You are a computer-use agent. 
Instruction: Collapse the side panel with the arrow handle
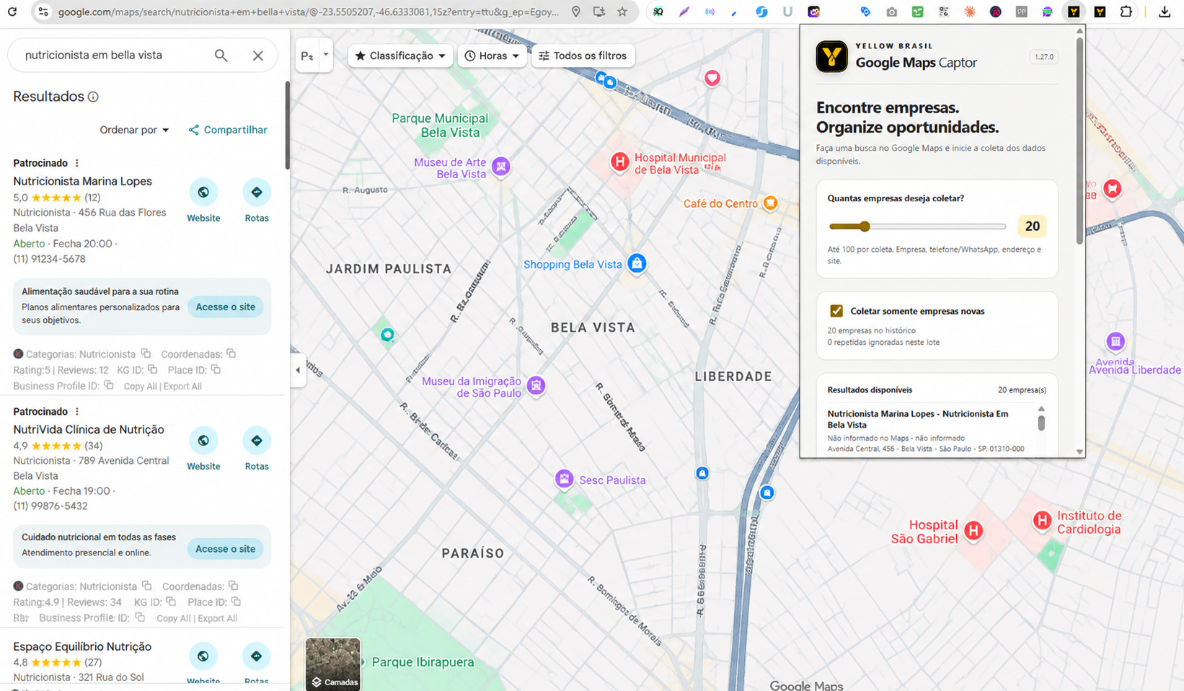[298, 370]
